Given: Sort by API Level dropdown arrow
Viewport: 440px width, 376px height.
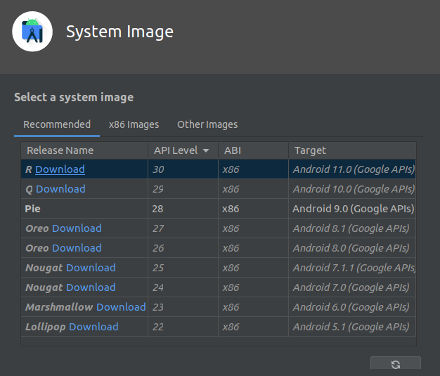Looking at the screenshot, I should coord(206,150).
